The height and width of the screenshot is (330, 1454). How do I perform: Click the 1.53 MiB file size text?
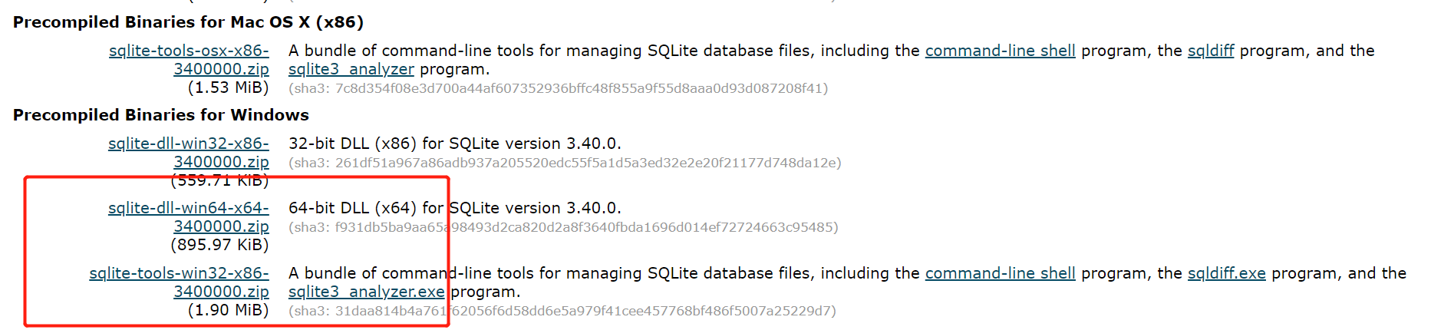(228, 88)
